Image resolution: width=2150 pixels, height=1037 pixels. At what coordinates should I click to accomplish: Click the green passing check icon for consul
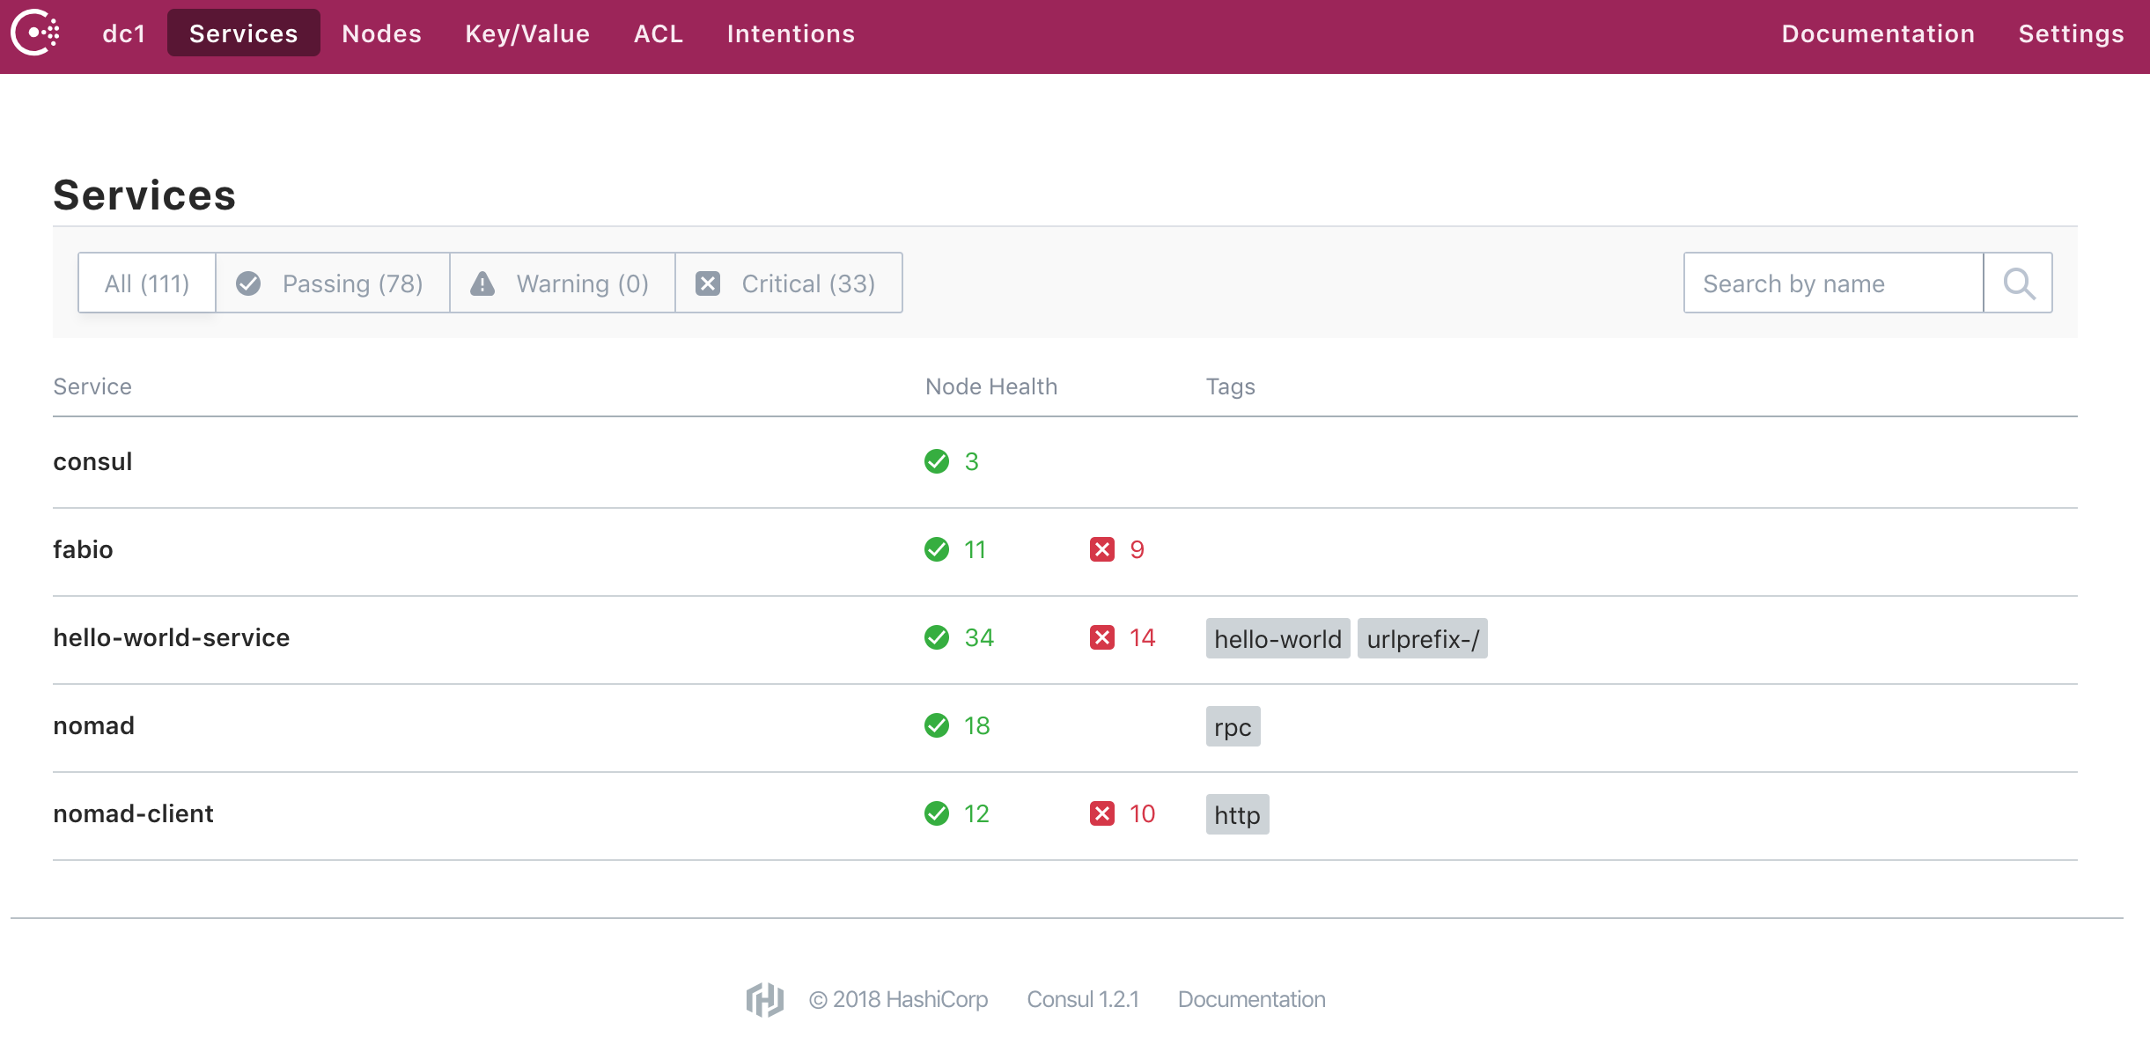[937, 461]
